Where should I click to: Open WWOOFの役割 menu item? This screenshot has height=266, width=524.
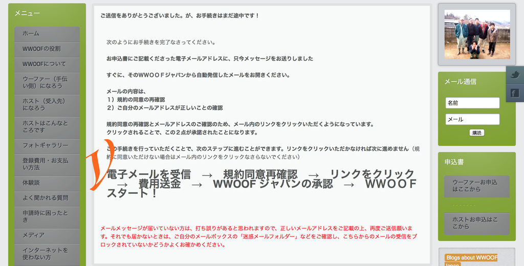47,49
